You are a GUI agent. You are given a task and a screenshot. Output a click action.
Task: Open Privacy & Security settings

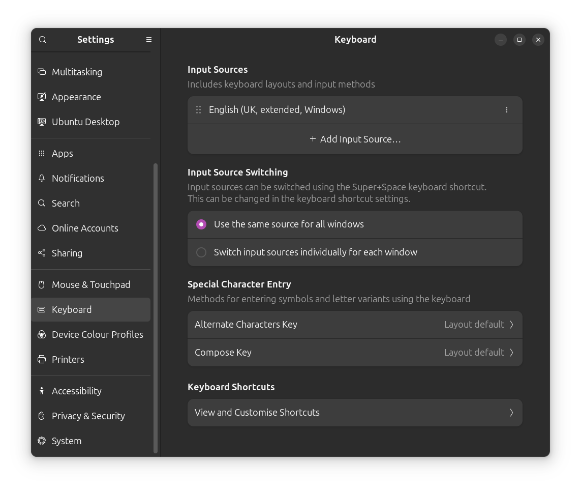(88, 416)
